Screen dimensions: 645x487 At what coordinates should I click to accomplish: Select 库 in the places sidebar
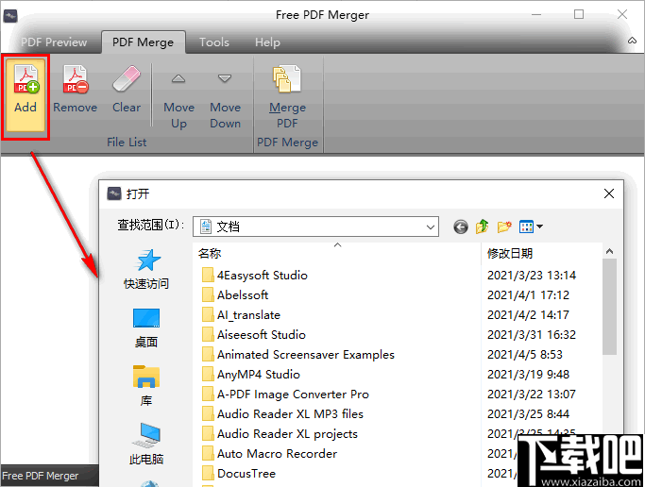click(x=146, y=386)
